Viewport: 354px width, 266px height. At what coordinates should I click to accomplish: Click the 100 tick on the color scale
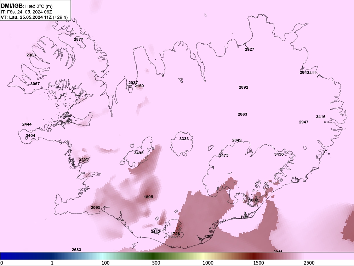pos(105,263)
